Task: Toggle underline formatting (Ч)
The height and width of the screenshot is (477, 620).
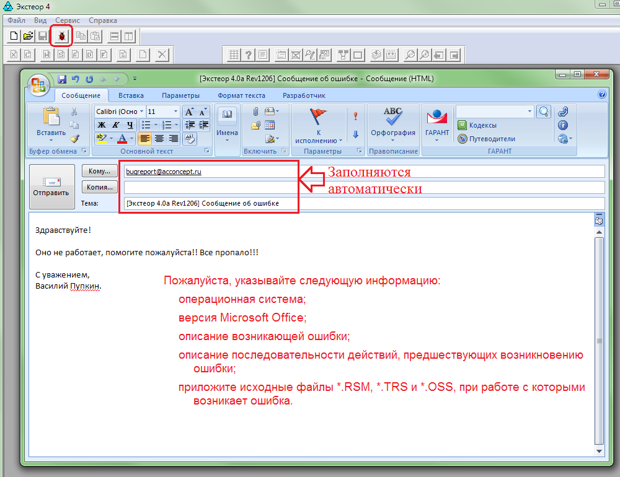Action: [130, 125]
